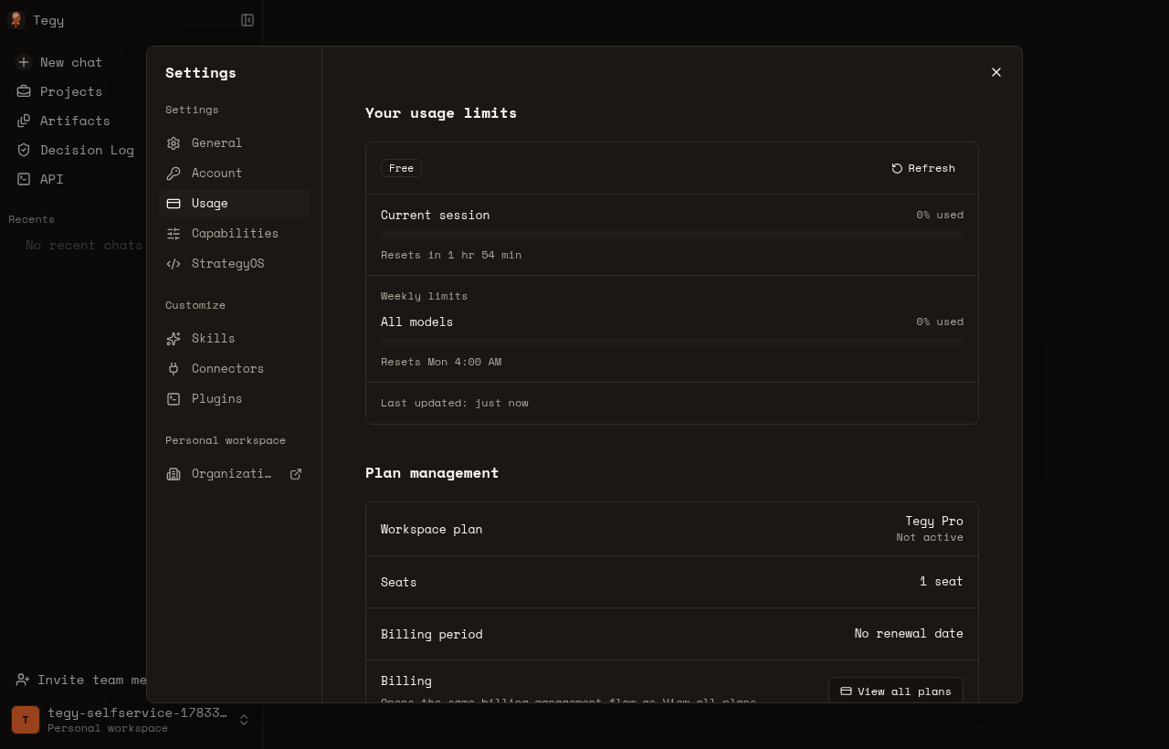Image resolution: width=1169 pixels, height=749 pixels.
Task: Click the Invite team member person icon
Action: (x=23, y=680)
